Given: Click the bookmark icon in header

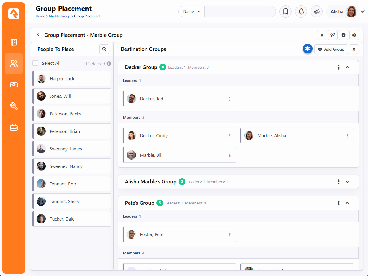Looking at the screenshot, I should point(285,11).
